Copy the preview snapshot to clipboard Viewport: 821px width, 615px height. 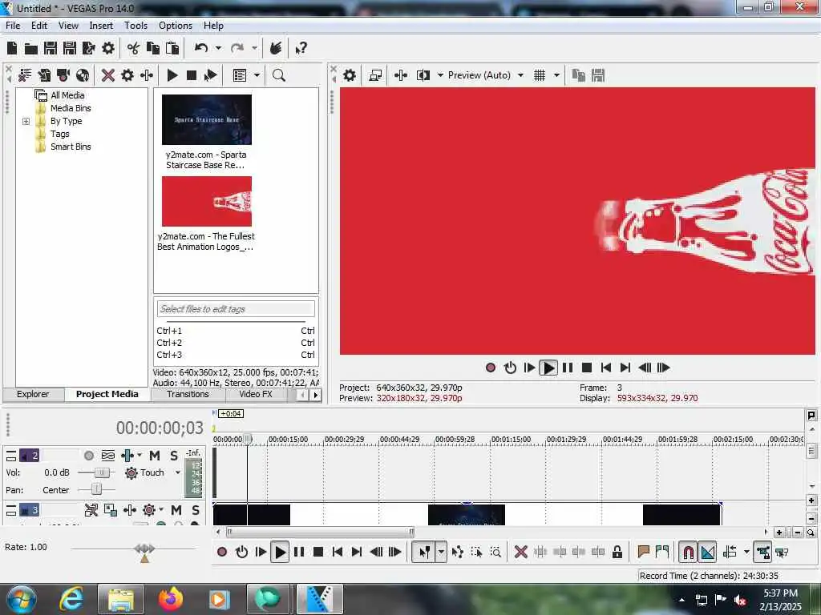pos(579,75)
